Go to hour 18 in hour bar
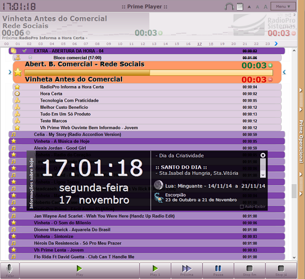Viewport: 305px width, 279px height. click(211, 44)
